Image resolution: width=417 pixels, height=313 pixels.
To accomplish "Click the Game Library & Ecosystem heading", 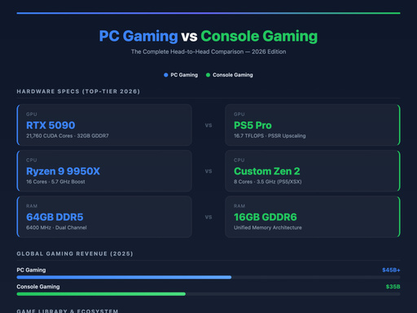I will [68, 311].
